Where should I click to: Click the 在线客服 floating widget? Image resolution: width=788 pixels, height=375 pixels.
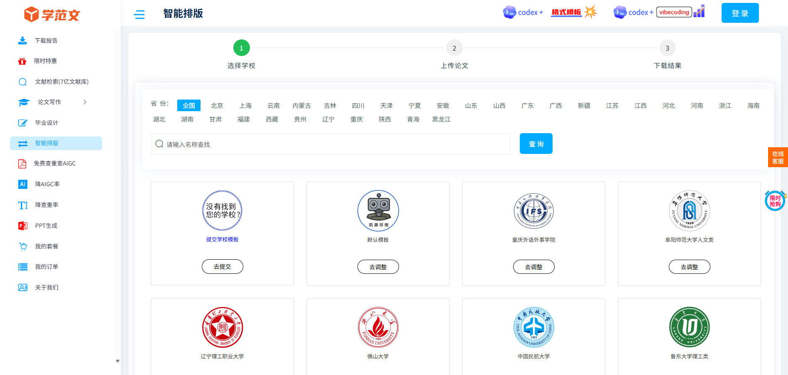tap(778, 158)
